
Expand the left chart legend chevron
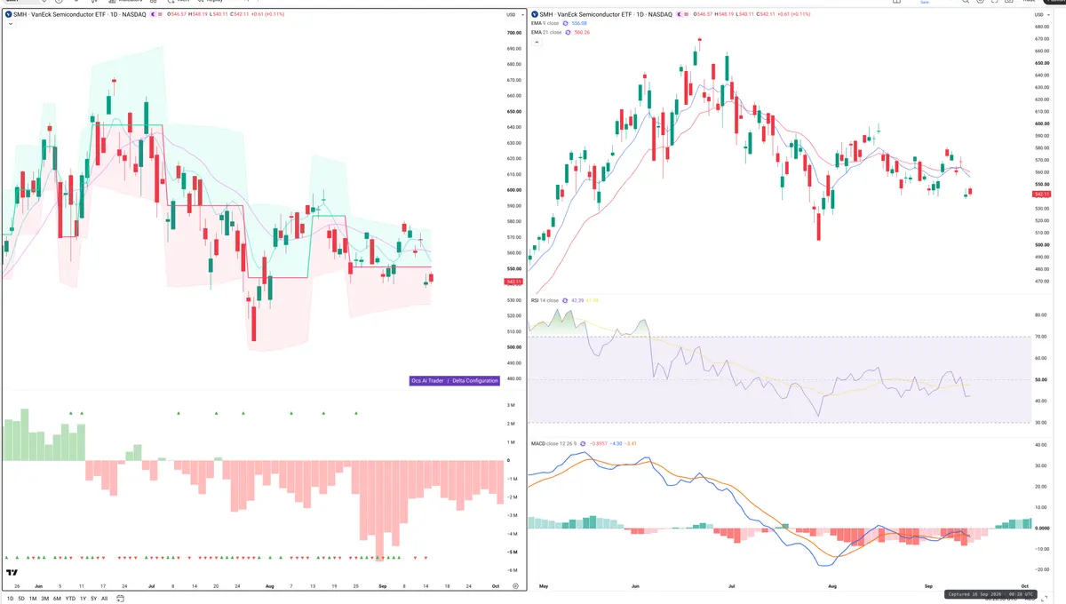coord(9,23)
